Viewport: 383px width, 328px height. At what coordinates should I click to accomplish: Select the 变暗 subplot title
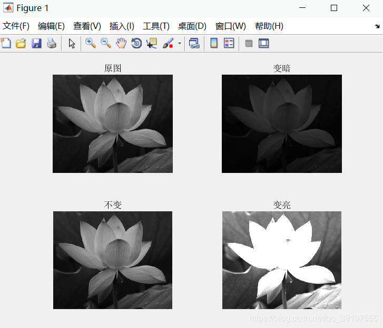click(x=282, y=68)
